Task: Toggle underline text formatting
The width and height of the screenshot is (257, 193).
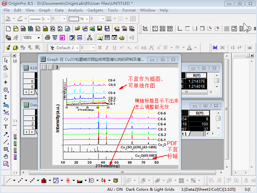Action: (x=114, y=48)
